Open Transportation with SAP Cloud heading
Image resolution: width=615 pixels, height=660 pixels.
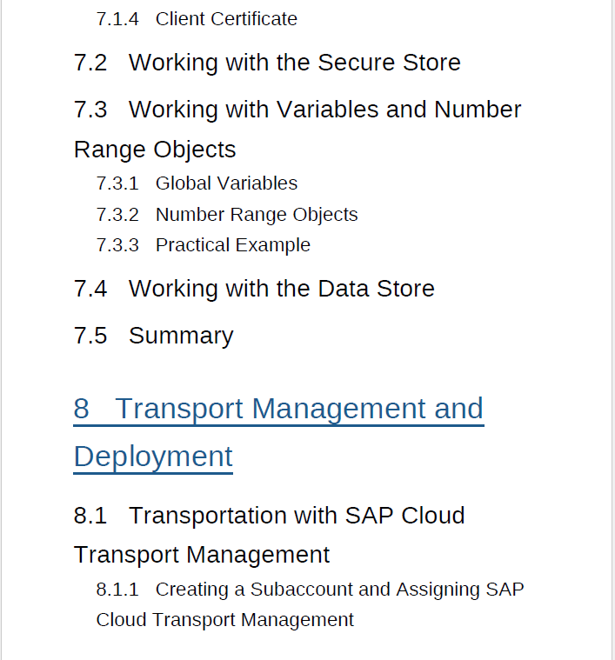[x=297, y=516]
